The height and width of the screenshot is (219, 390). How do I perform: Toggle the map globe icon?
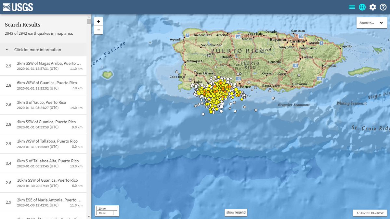pos(362,7)
